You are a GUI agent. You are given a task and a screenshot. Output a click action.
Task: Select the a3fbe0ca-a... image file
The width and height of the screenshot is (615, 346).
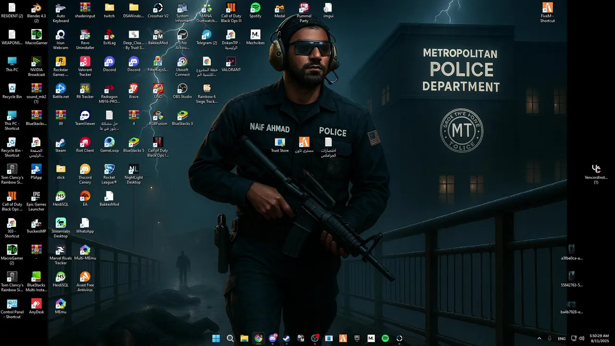[572, 253]
